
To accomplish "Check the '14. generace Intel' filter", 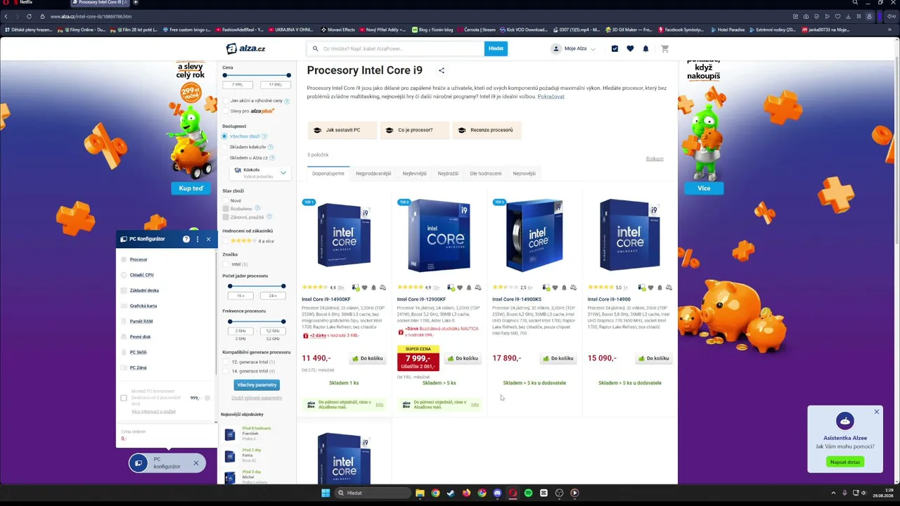I will point(226,371).
